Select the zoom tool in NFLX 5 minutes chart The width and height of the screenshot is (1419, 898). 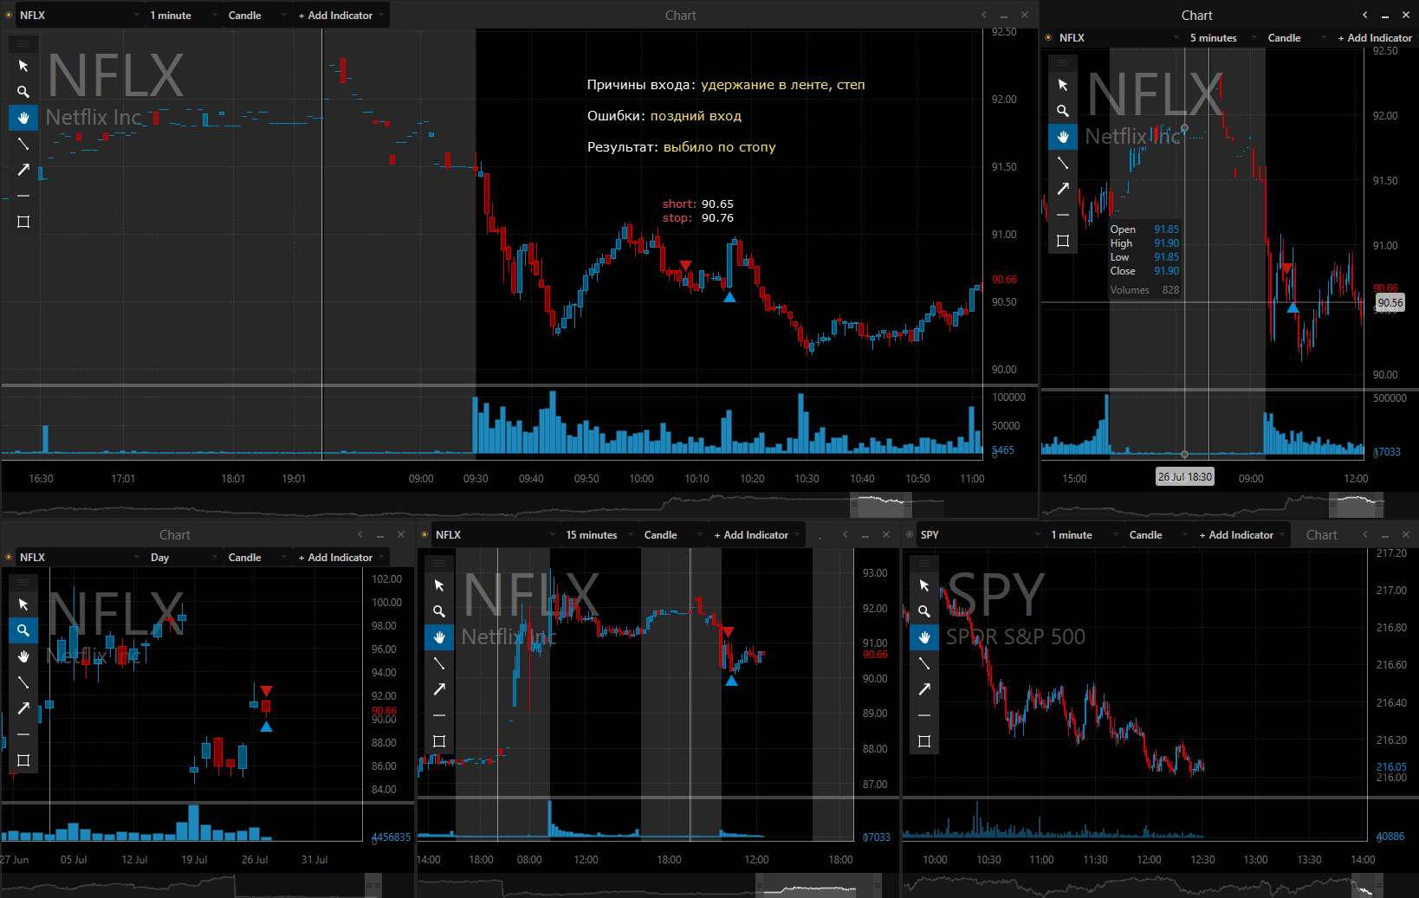point(1063,111)
